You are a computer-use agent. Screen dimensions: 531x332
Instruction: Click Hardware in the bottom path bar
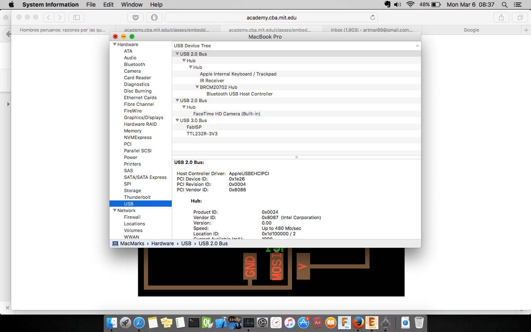pos(163,244)
